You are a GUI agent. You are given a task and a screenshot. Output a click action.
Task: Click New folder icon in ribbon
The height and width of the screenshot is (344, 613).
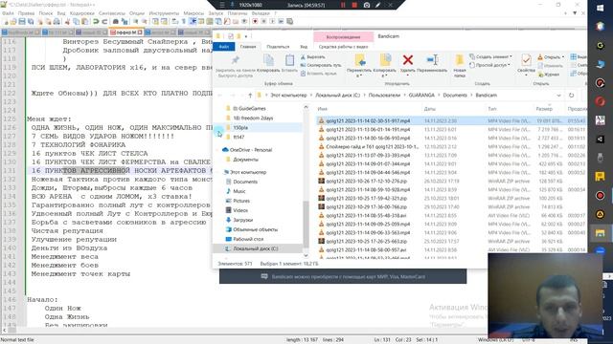460,60
